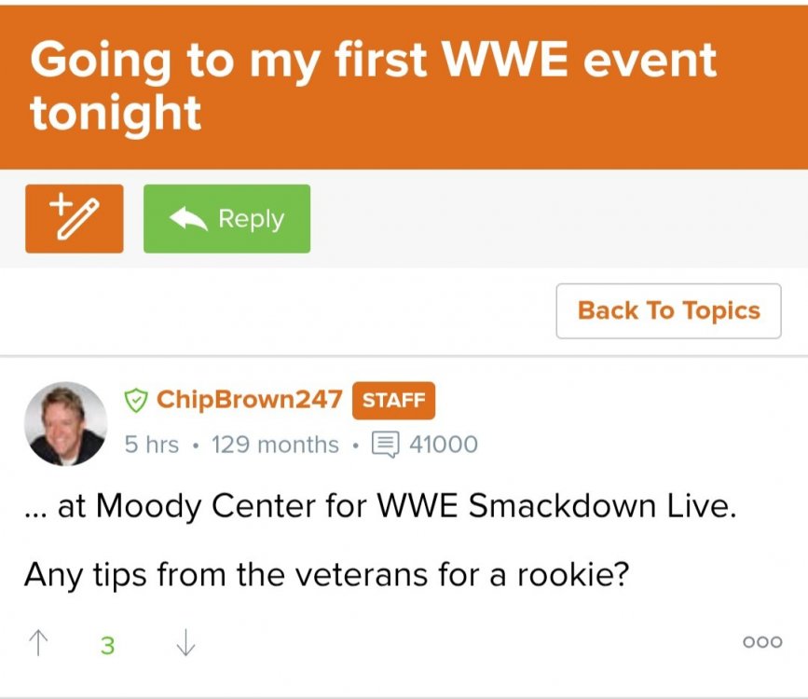Click the 41000 post count number

[x=443, y=445]
